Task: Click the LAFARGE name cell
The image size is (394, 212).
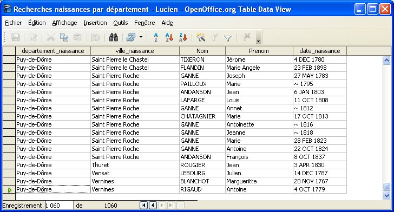Action: coord(202,100)
